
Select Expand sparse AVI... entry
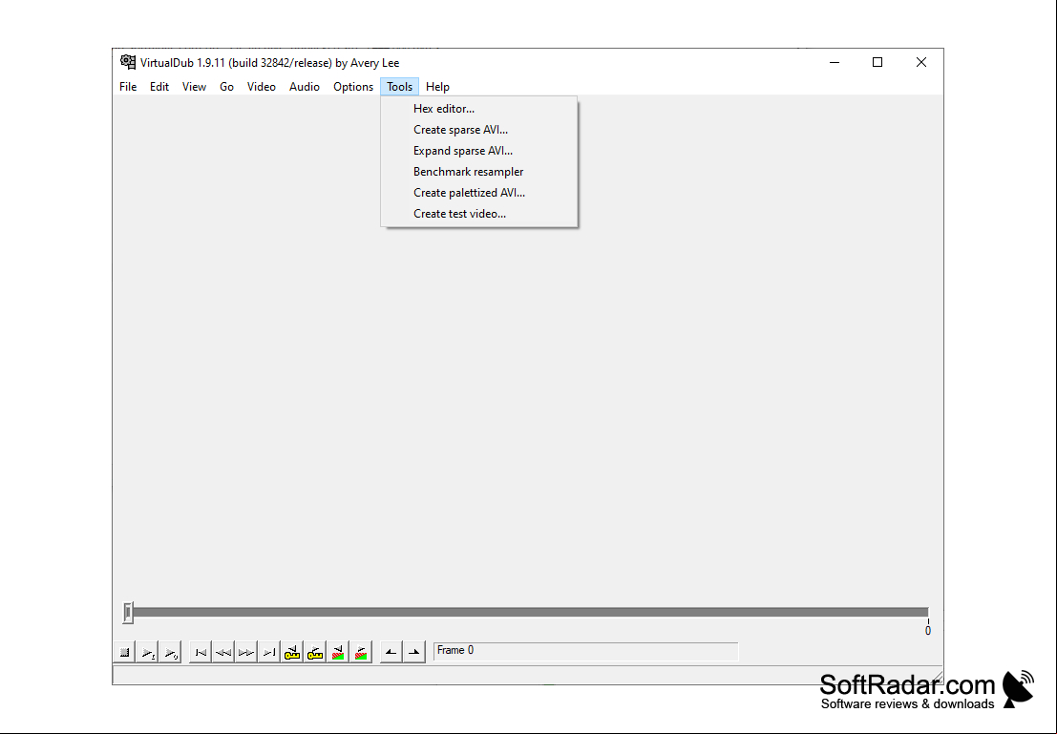click(478, 150)
